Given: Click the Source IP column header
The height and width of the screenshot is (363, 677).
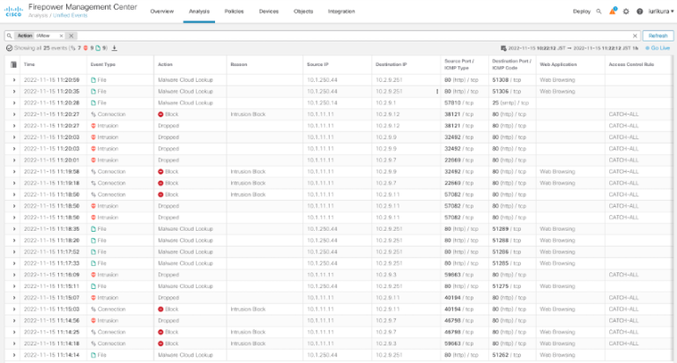Looking at the screenshot, I should click(x=317, y=64).
